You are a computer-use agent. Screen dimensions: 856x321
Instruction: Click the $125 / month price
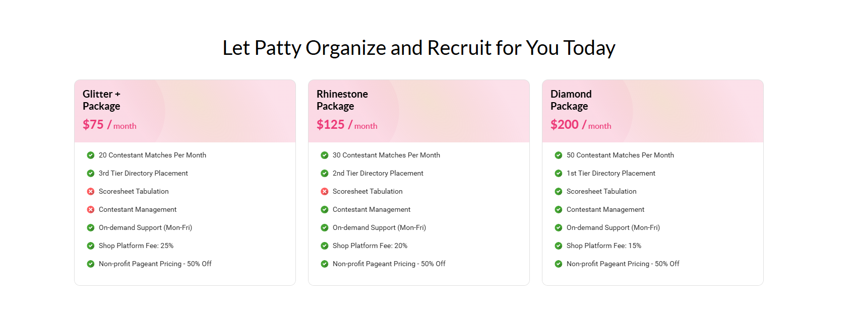click(x=347, y=125)
